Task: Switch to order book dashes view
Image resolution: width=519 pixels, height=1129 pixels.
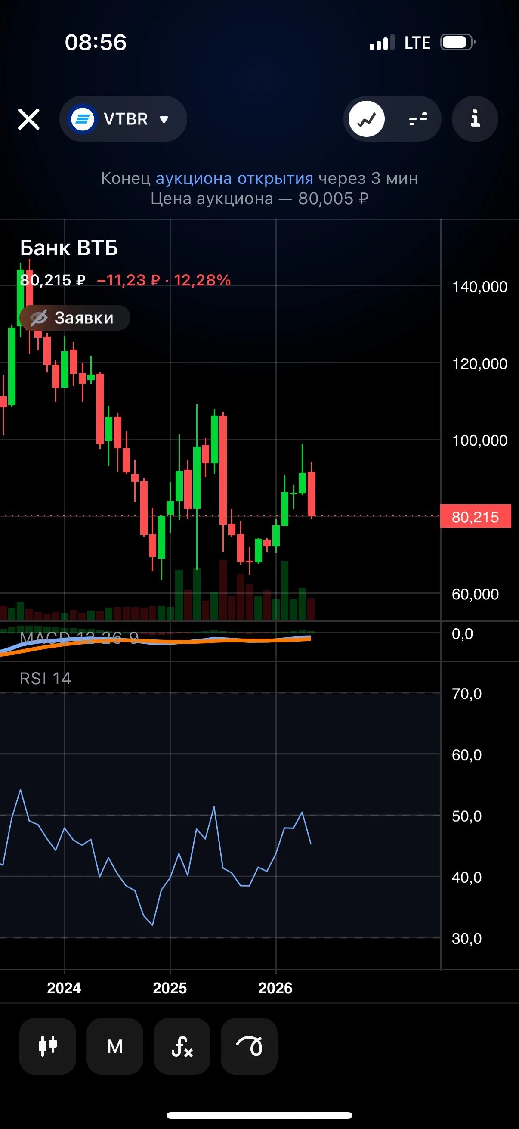Action: [x=417, y=119]
